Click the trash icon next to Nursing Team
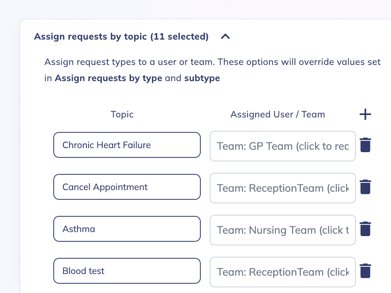Image resolution: width=391 pixels, height=293 pixels. (x=365, y=229)
